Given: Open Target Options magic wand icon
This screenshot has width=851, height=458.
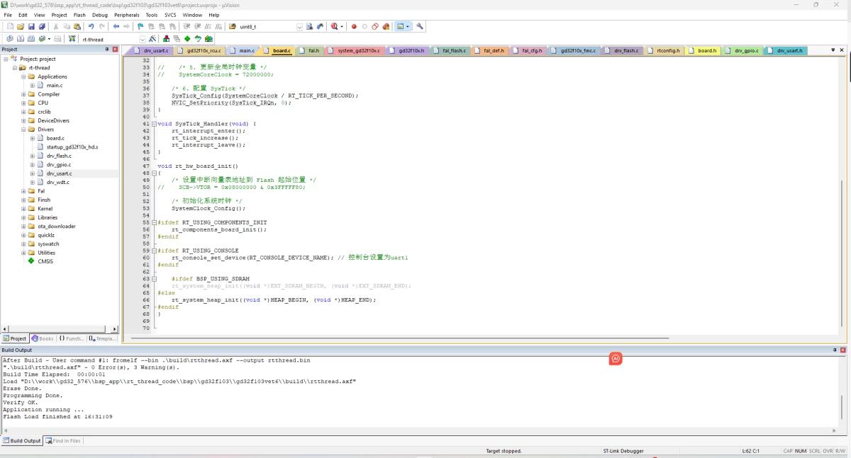Looking at the screenshot, I should point(152,39).
